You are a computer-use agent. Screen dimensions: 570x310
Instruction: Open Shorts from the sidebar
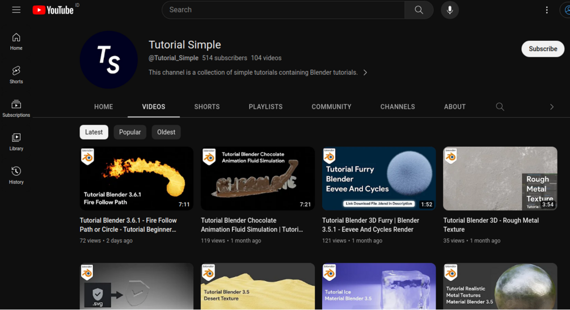(x=16, y=75)
